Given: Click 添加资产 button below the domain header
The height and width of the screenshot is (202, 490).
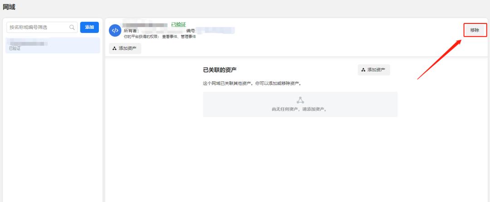Looking at the screenshot, I should (x=125, y=48).
